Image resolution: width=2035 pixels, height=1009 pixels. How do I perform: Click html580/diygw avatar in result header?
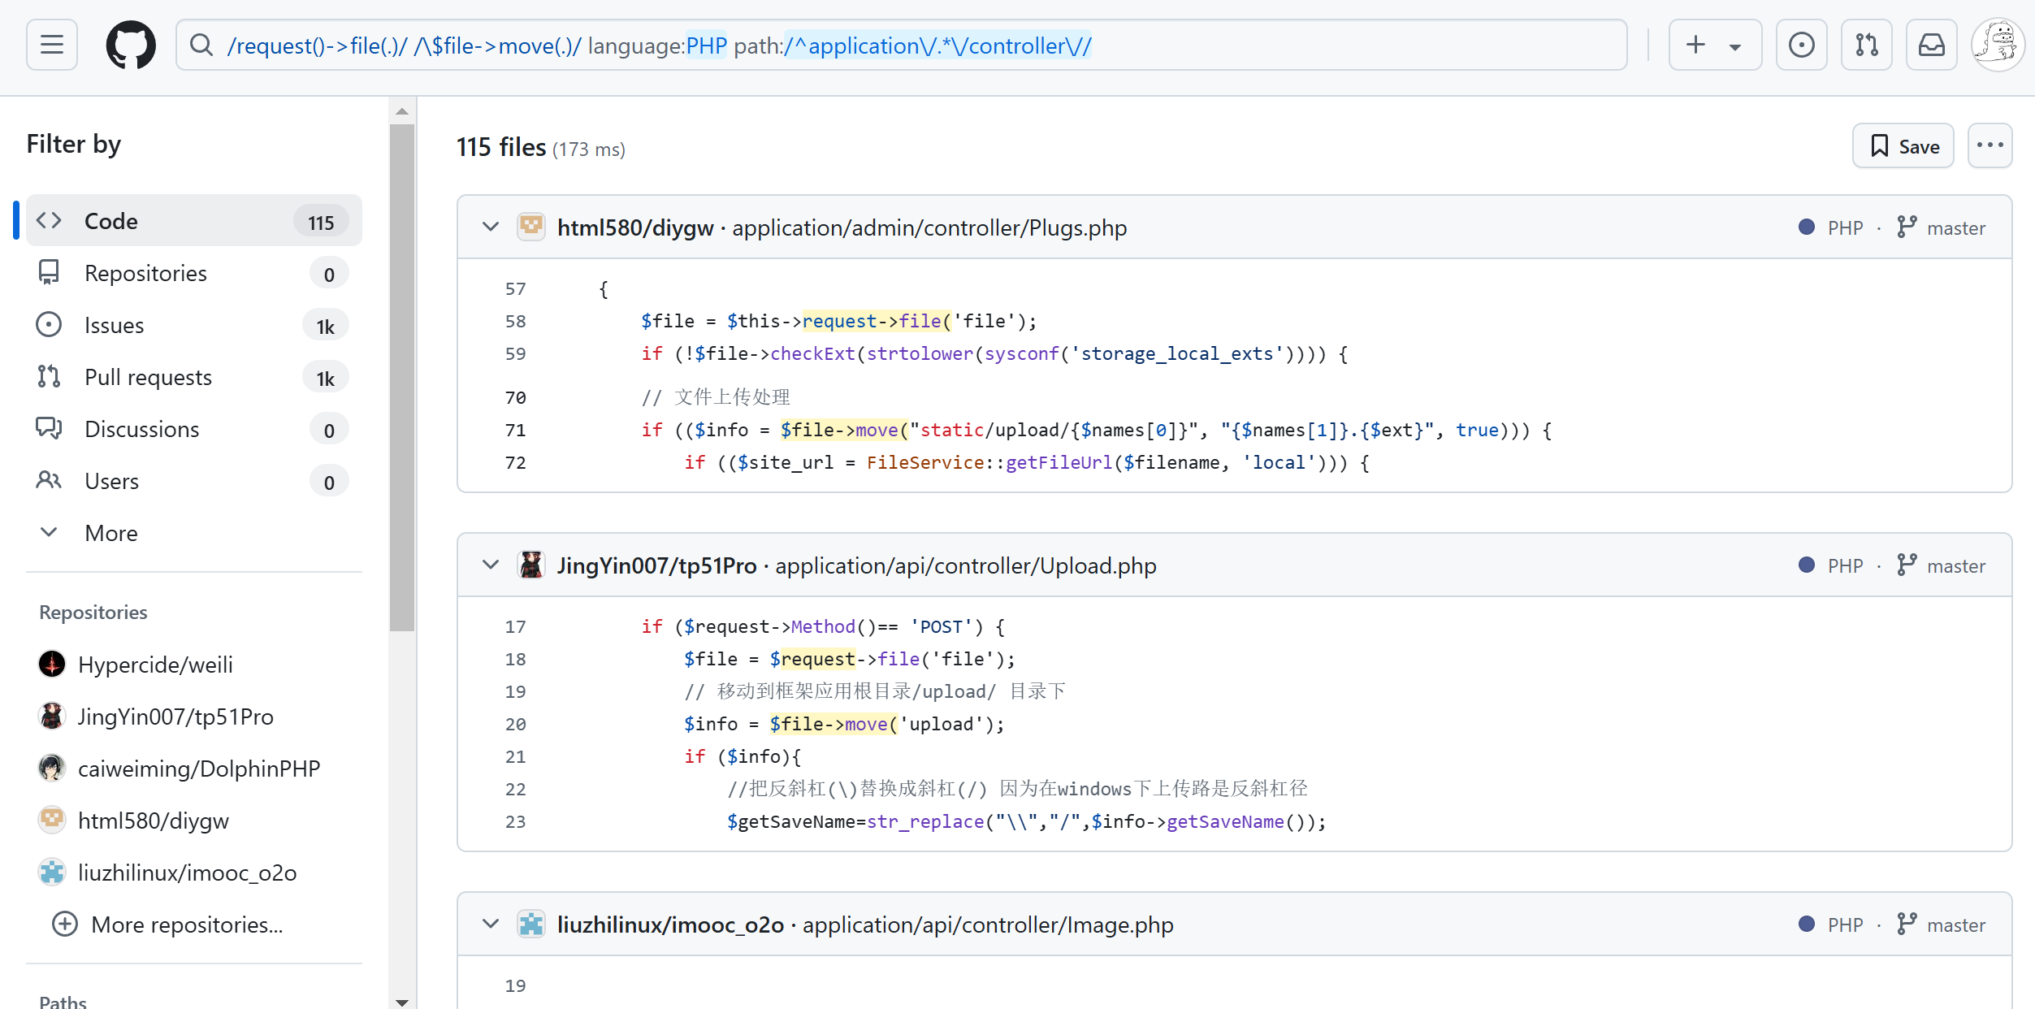531,227
